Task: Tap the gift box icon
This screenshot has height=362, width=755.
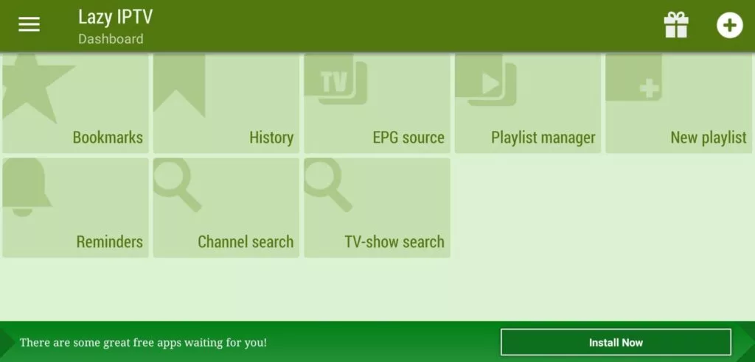Action: [676, 24]
